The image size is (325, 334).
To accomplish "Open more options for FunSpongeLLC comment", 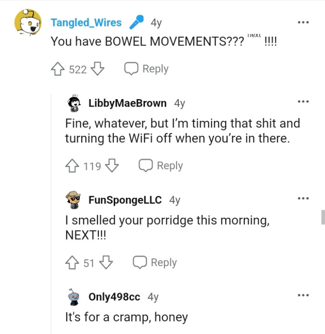I will (303, 198).
